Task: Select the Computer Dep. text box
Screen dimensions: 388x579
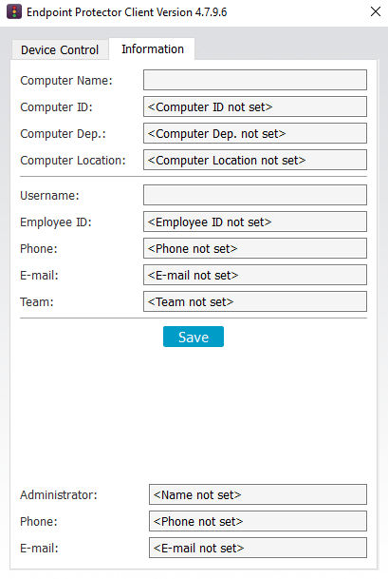Action: [255, 133]
